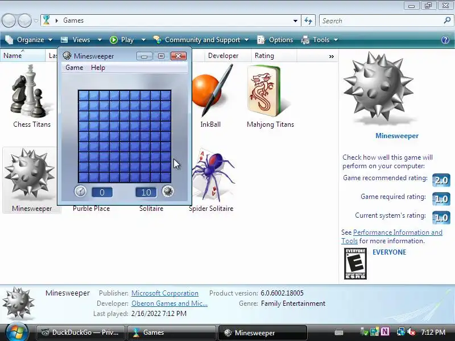Select the InkBall game icon

pyautogui.click(x=213, y=90)
